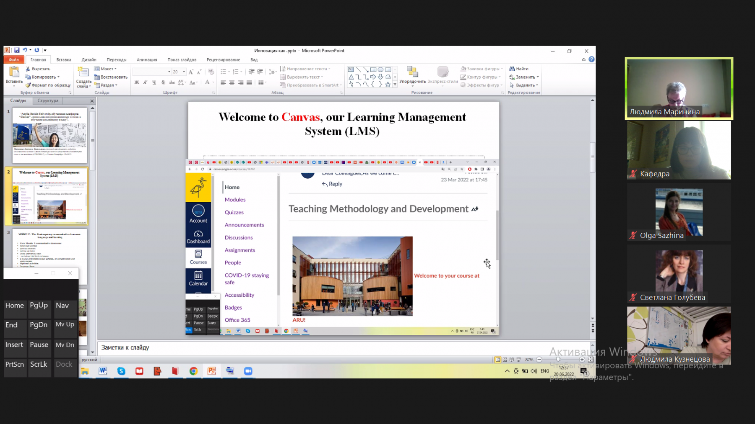The image size is (755, 424).
Task: Select the oval shape in gallery
Action: (x=380, y=69)
